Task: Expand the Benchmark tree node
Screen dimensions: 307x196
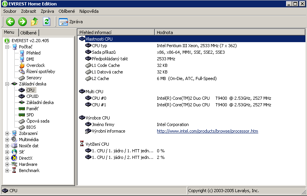Action: [x=7, y=171]
